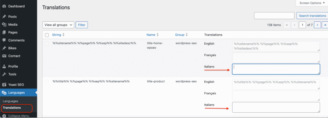Click Français field of title-home-wpseo

click(x=276, y=58)
